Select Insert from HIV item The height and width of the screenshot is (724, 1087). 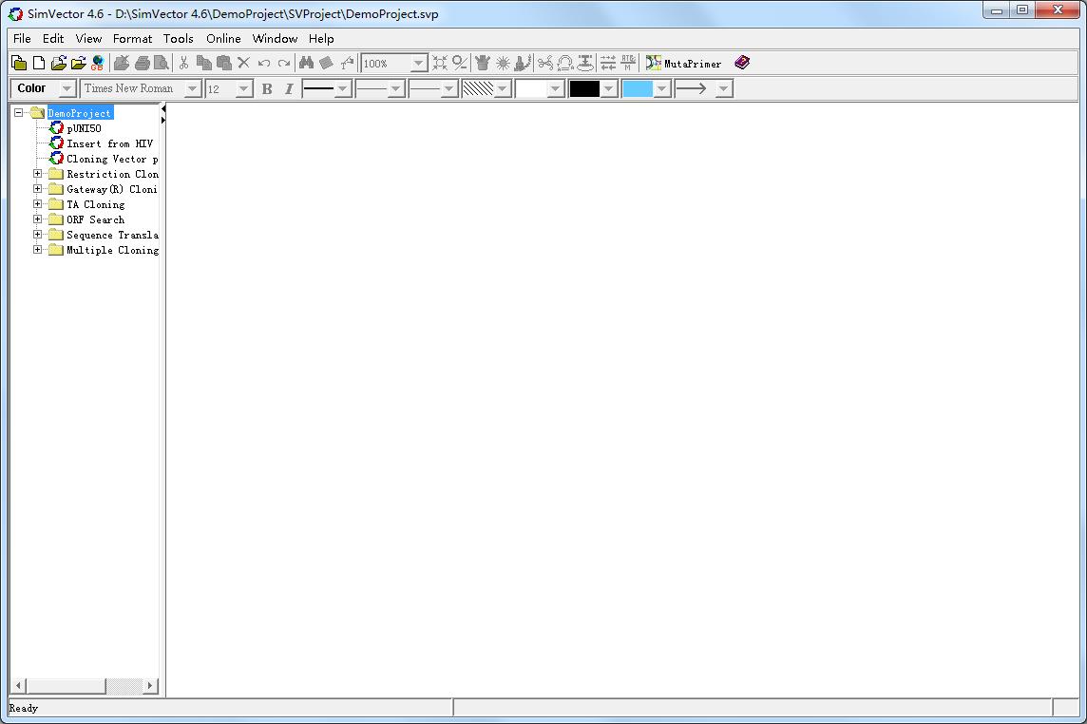point(109,143)
